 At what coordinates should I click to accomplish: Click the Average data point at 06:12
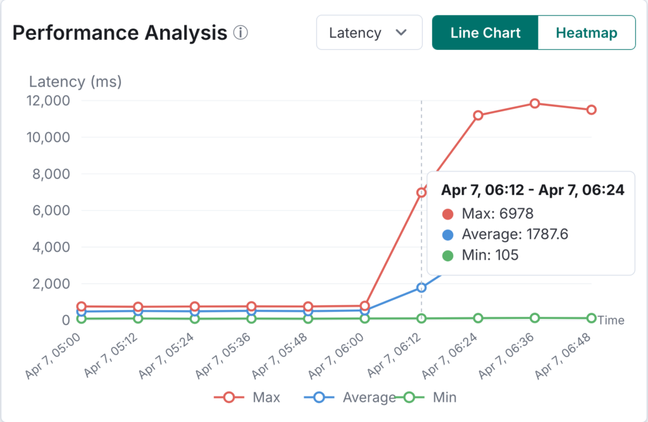421,288
